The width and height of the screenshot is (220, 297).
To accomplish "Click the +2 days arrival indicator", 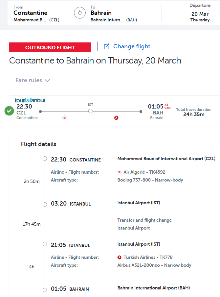I will coord(167,106).
